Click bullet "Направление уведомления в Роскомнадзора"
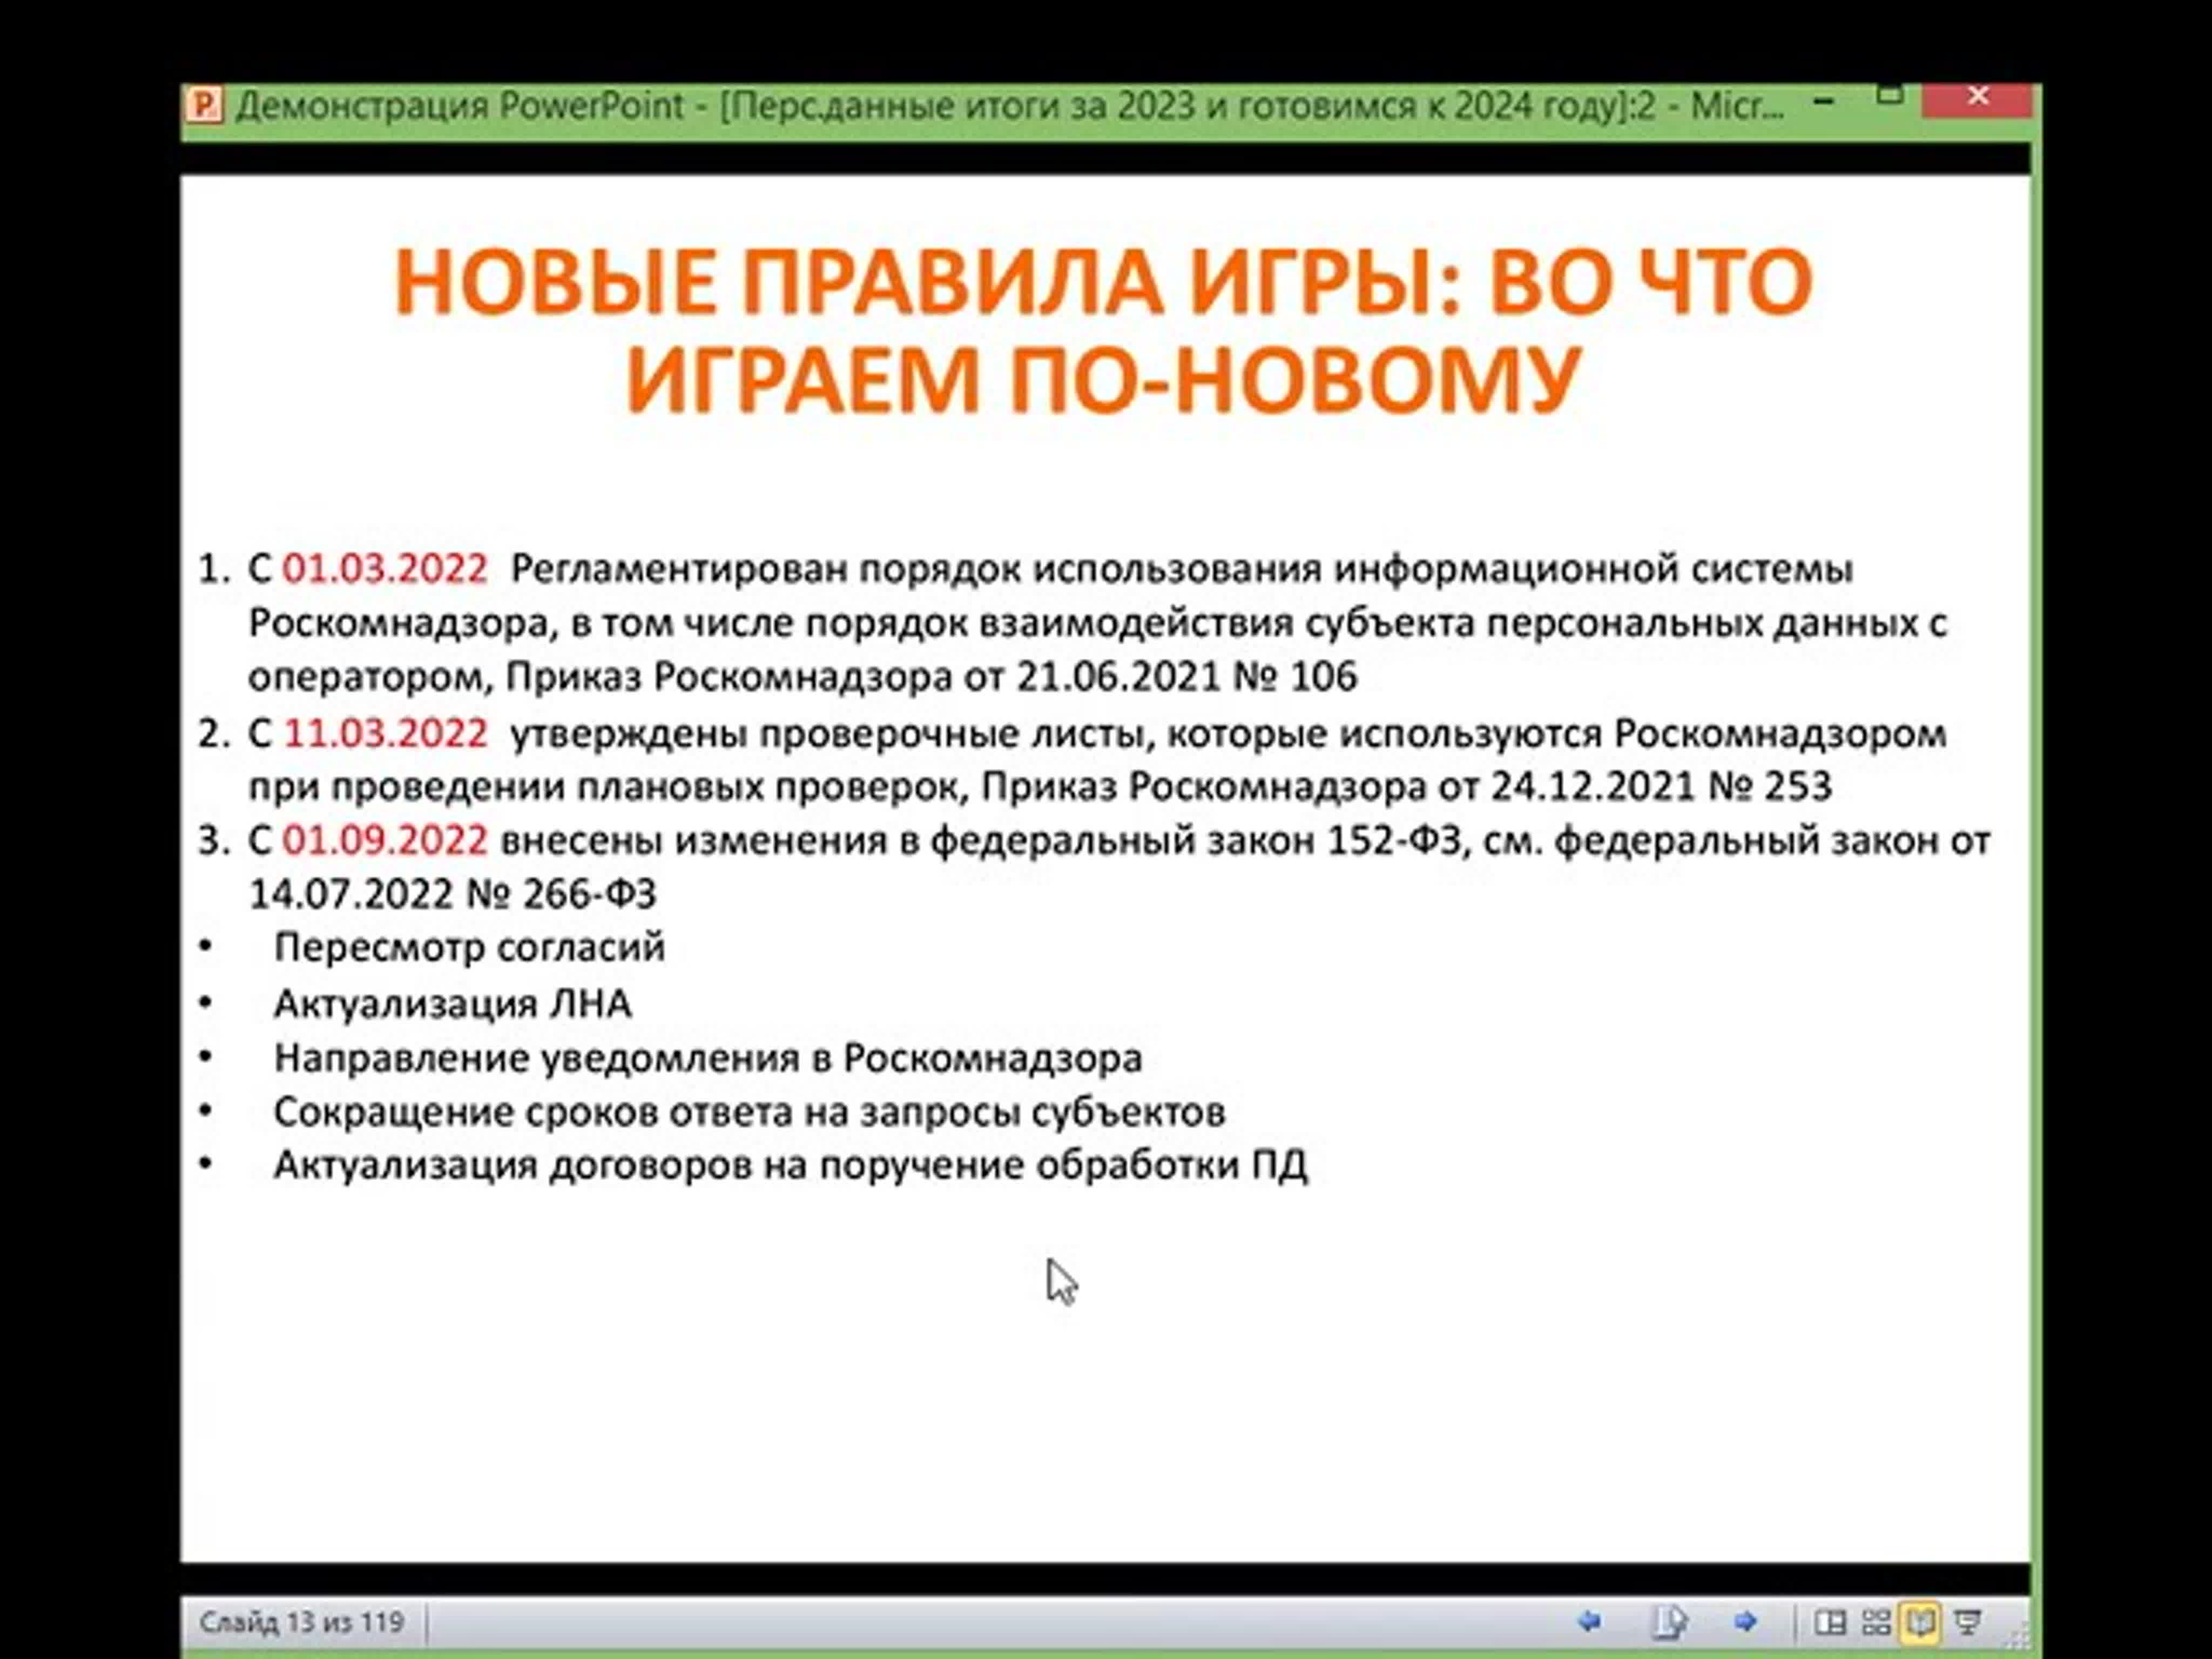 [708, 1058]
